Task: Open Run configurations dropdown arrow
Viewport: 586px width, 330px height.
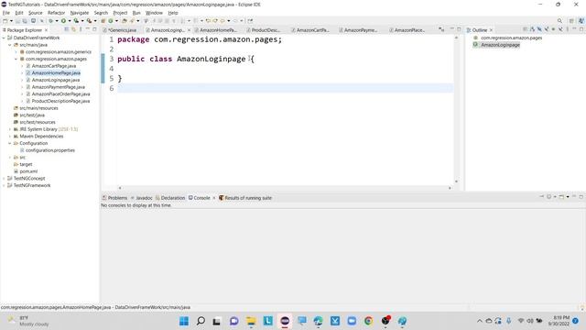Action: coord(70,21)
